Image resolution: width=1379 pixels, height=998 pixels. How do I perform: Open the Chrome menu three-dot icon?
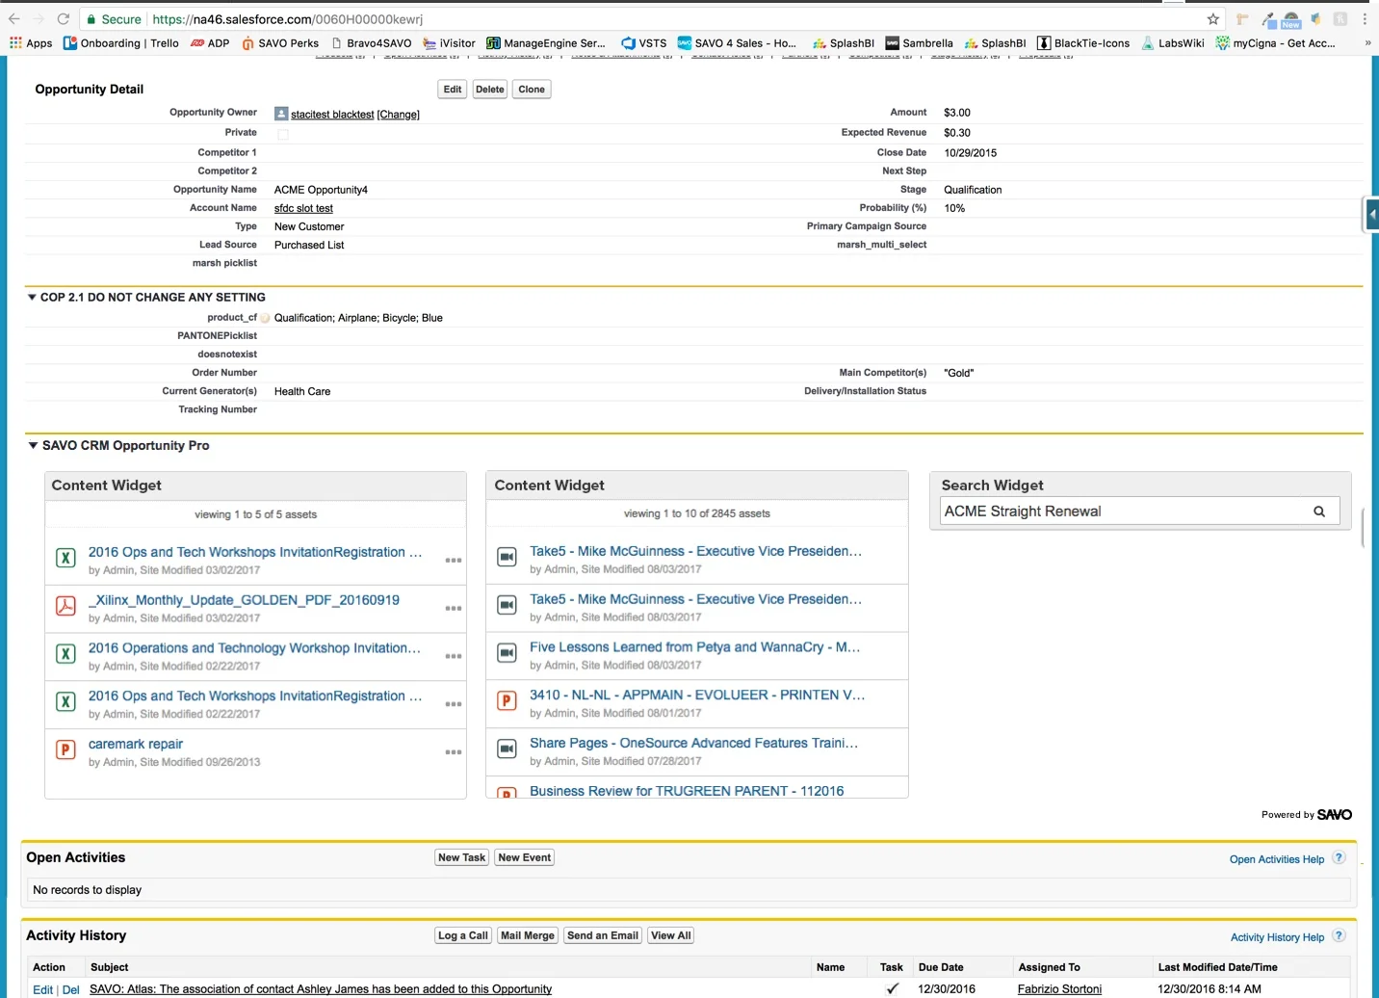[1365, 19]
